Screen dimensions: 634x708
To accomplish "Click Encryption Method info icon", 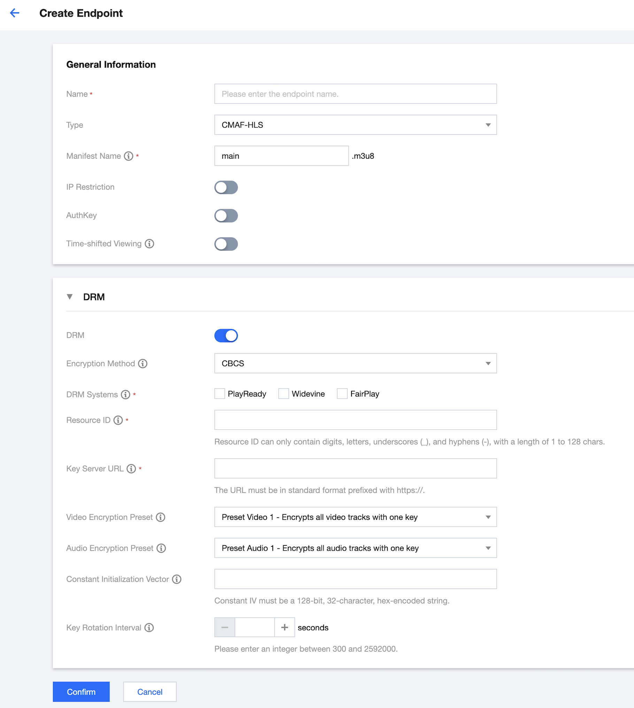I will pos(143,363).
